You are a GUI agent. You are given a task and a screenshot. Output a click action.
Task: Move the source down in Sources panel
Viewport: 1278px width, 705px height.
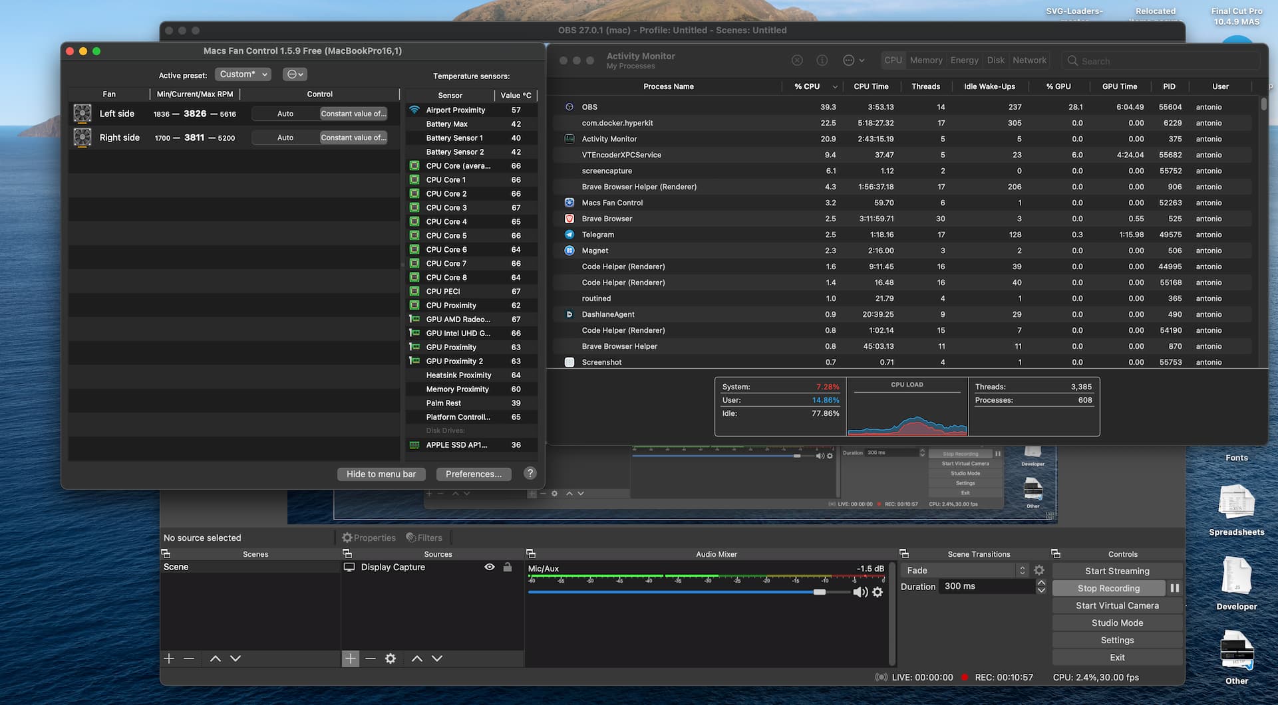coord(437,658)
